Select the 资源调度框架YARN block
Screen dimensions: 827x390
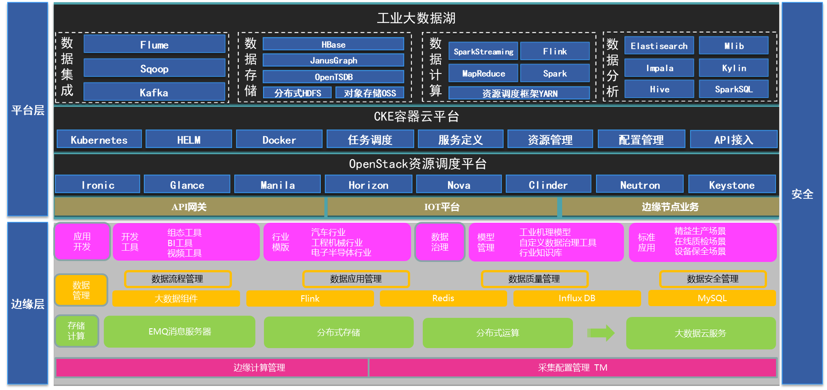click(519, 93)
